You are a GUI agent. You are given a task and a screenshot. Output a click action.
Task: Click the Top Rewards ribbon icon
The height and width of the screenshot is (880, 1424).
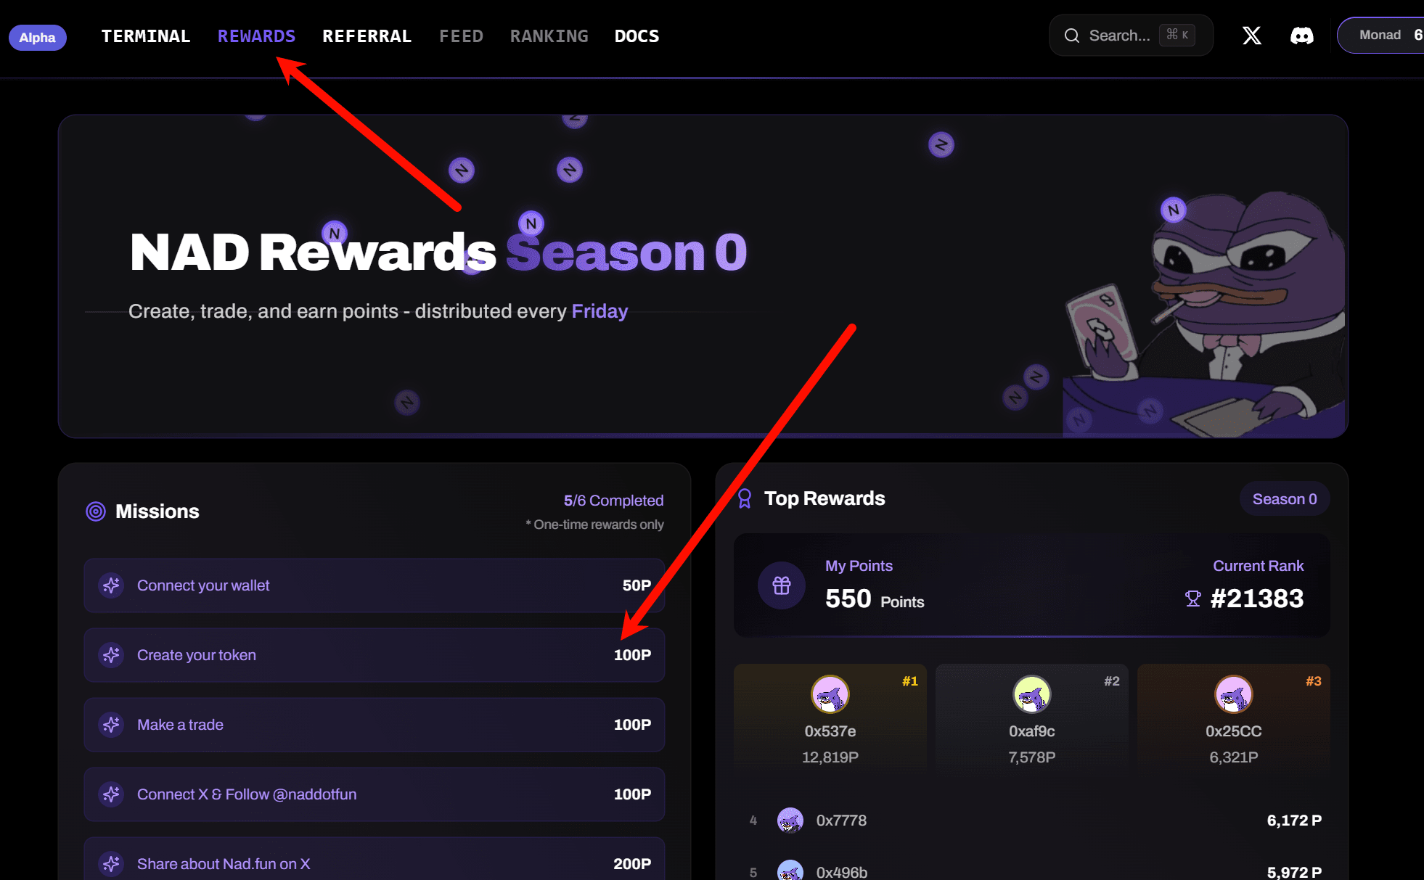coord(745,498)
